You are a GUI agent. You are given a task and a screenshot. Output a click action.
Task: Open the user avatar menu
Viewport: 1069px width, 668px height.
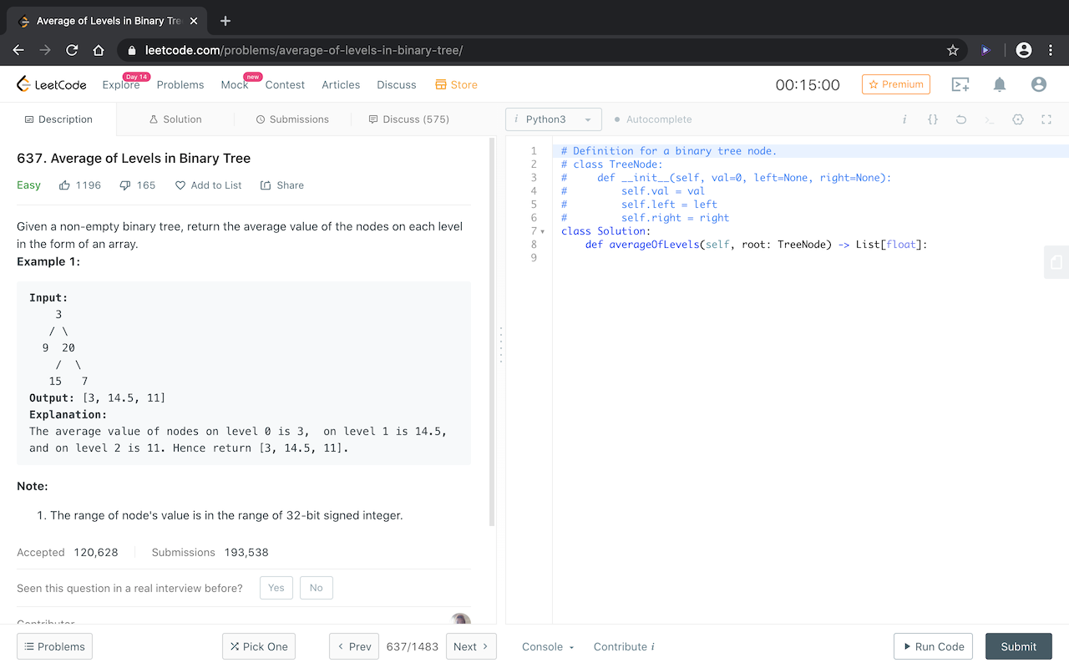point(1039,84)
